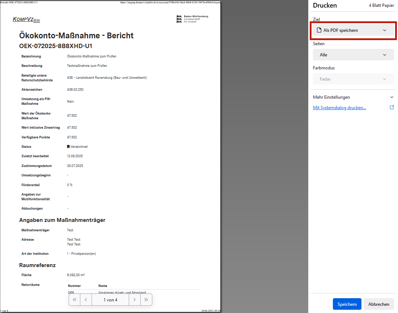Screen dimensions: 398x313
Task: Go to the previous page arrow
Action: [x=86, y=300]
